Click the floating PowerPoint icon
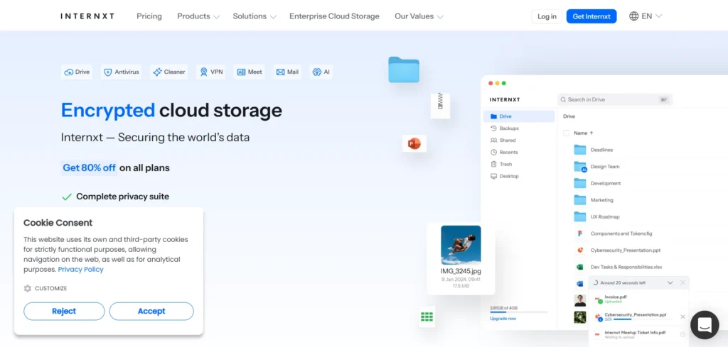 pyautogui.click(x=414, y=144)
